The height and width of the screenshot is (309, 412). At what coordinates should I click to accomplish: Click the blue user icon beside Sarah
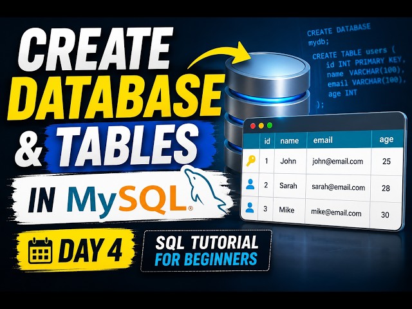click(250, 185)
